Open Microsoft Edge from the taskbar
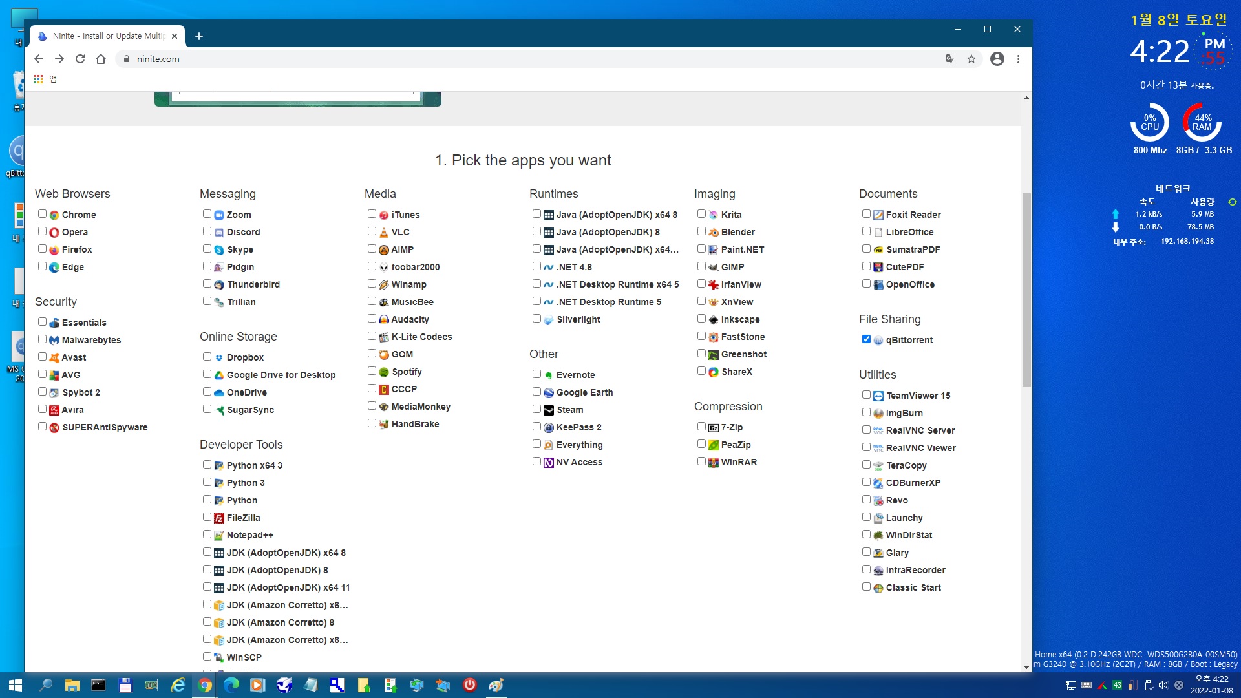The image size is (1241, 698). [x=231, y=685]
